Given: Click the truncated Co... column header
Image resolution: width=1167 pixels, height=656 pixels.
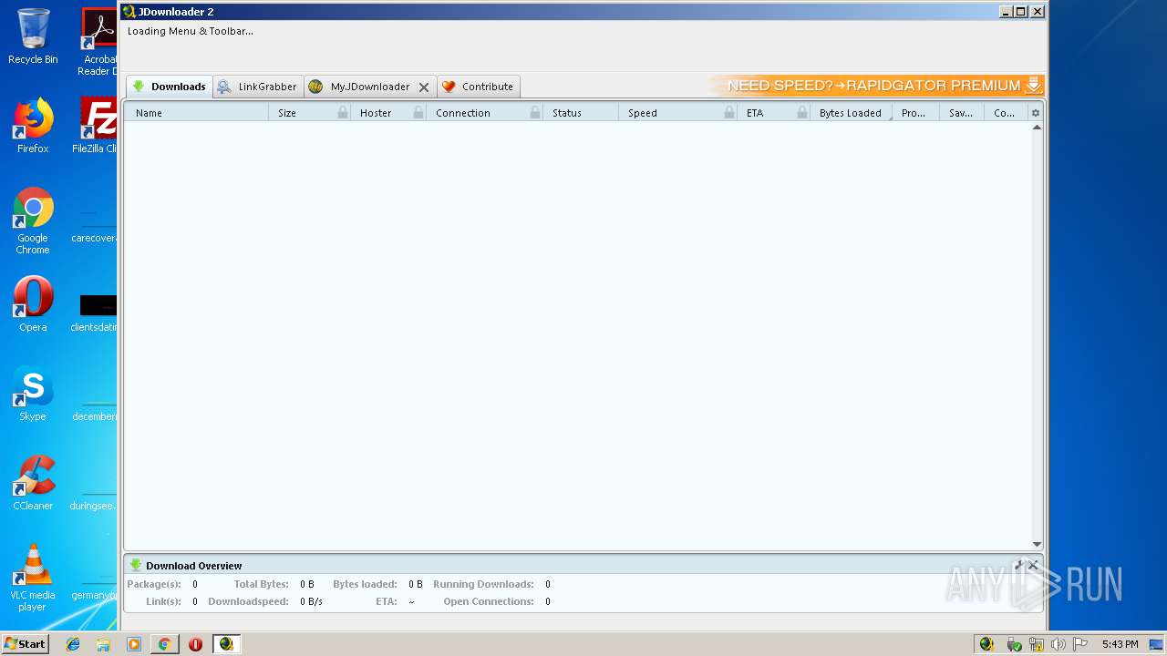Looking at the screenshot, I should [x=1006, y=113].
